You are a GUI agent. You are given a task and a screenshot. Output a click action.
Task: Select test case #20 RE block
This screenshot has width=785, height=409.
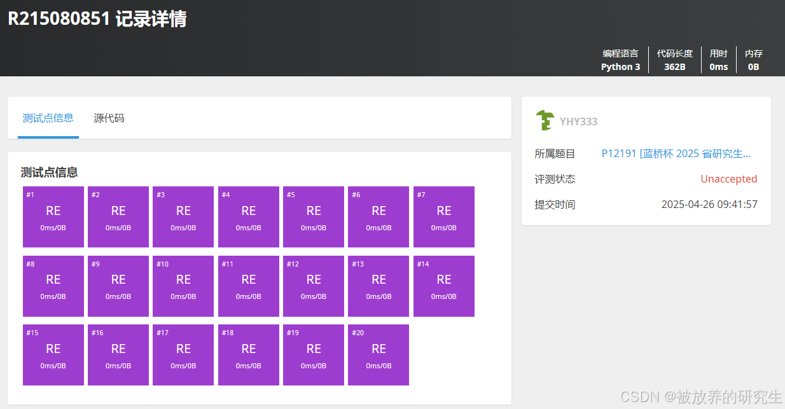coord(379,355)
